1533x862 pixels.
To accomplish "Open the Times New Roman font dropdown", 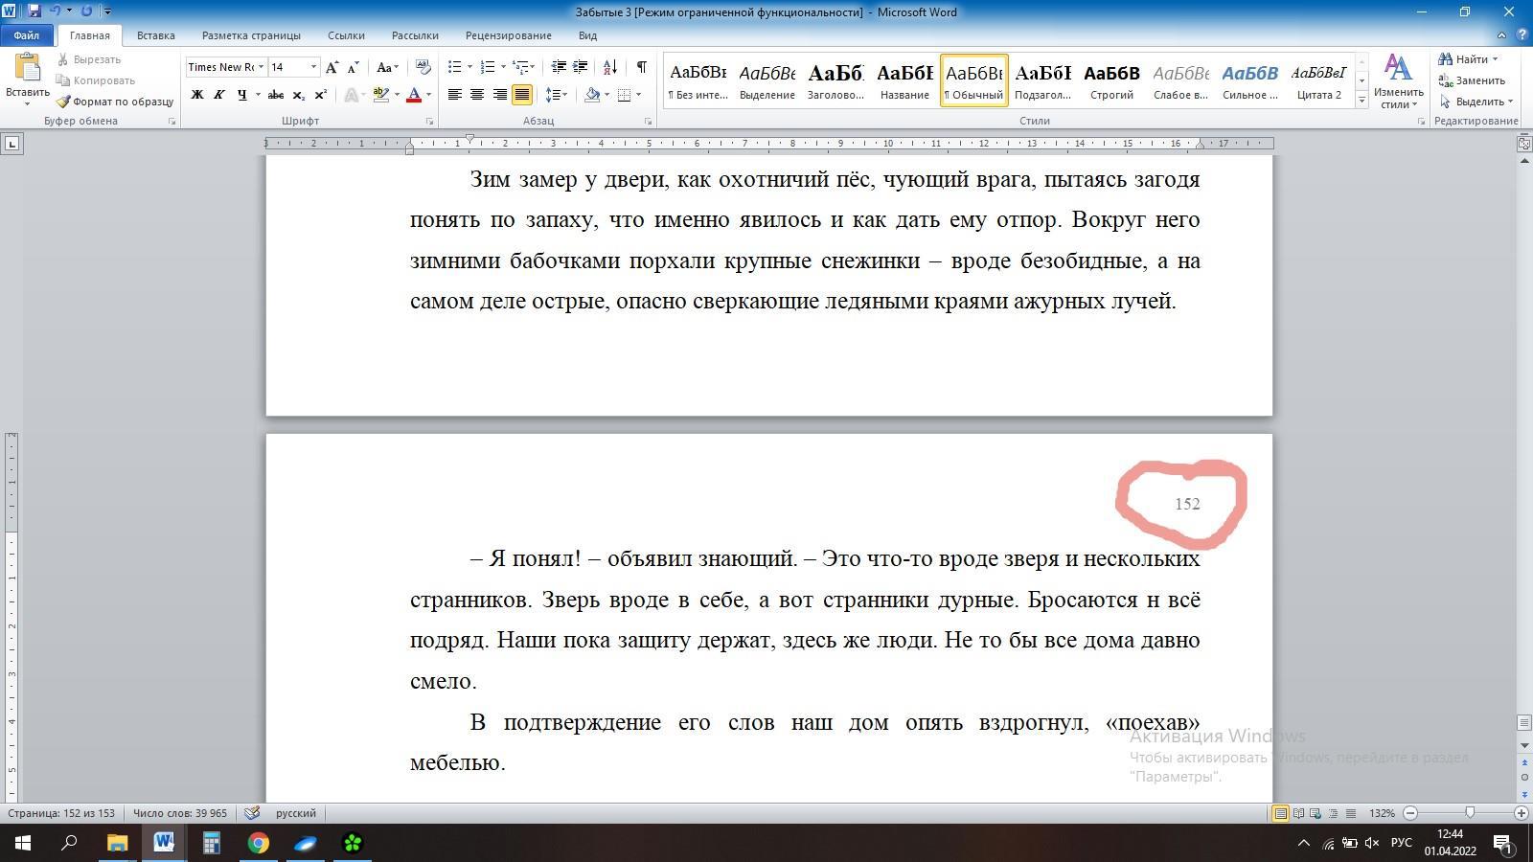I will coord(261,67).
